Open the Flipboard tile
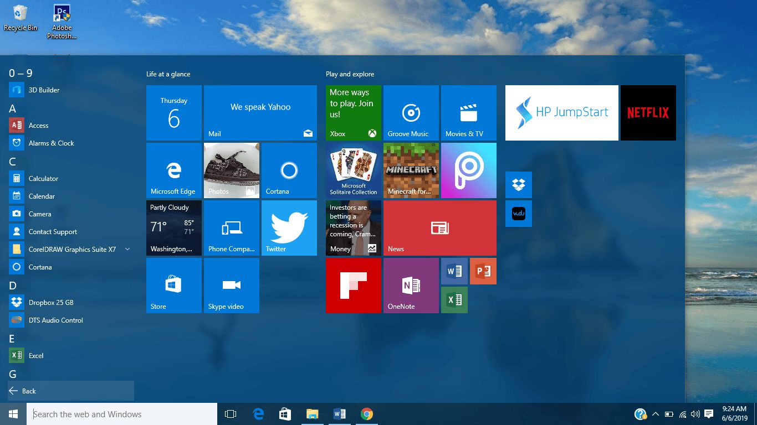The height and width of the screenshot is (425, 757). (354, 286)
